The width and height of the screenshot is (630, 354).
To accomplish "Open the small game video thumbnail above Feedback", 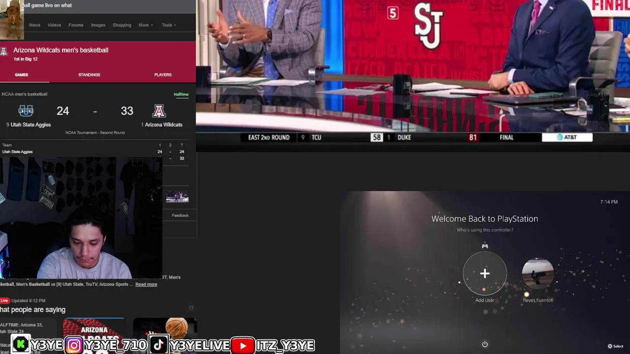I will click(177, 197).
